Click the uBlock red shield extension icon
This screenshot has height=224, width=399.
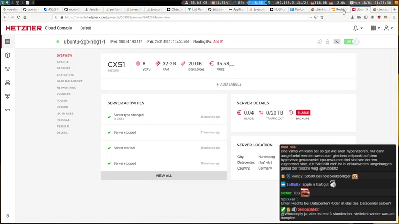coord(379,17)
